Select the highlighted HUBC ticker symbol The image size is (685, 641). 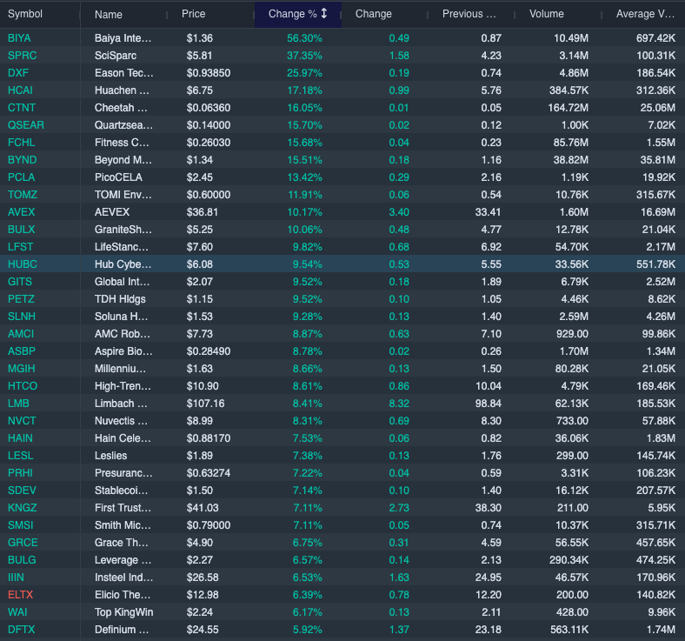point(23,264)
